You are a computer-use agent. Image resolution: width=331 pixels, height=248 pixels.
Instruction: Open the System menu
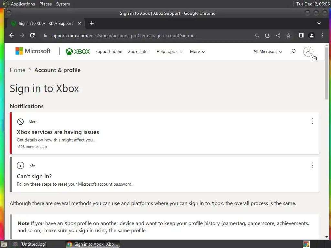click(63, 4)
